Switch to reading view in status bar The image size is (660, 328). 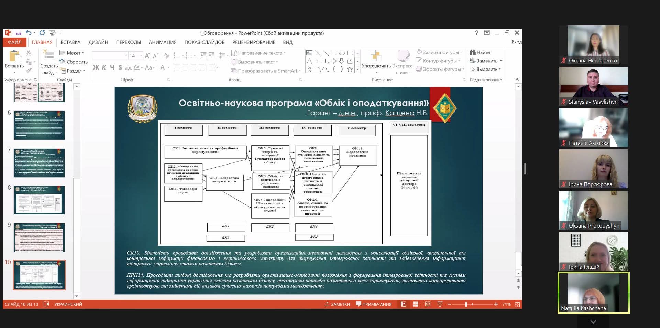point(428,304)
